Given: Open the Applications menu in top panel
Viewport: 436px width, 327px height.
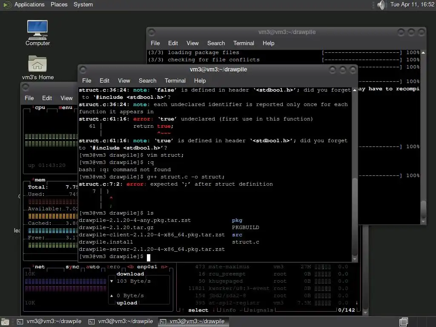Looking at the screenshot, I should (x=29, y=4).
